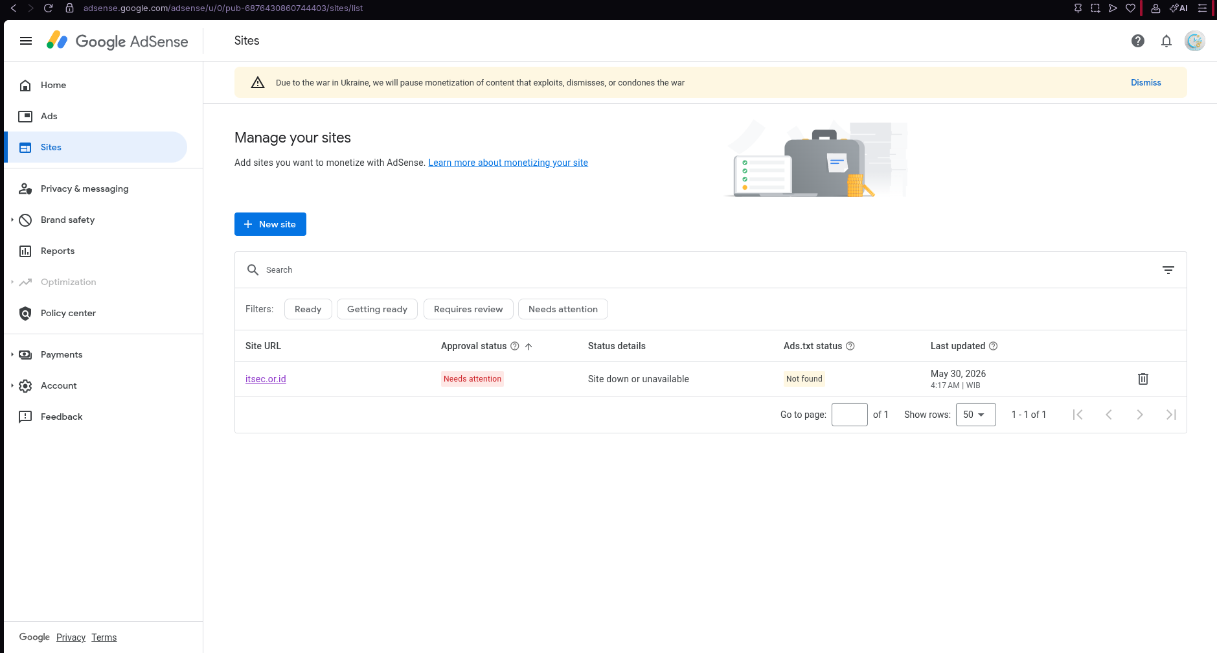The width and height of the screenshot is (1217, 653).
Task: Open the notifications bell
Action: [x=1166, y=41]
